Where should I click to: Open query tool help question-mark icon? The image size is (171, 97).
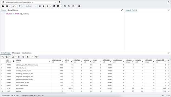(x=79, y=6)
